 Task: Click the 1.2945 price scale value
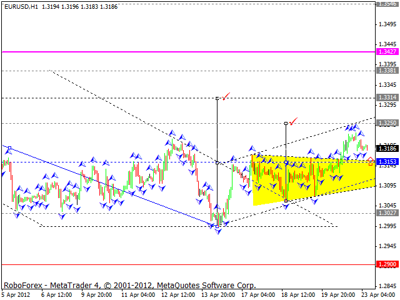coord(387,246)
